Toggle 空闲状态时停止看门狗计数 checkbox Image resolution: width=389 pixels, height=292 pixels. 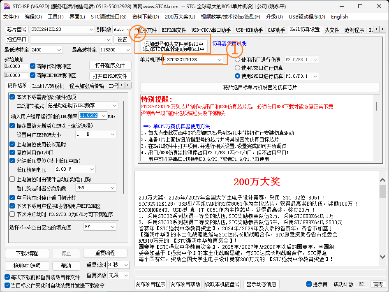tap(12, 198)
